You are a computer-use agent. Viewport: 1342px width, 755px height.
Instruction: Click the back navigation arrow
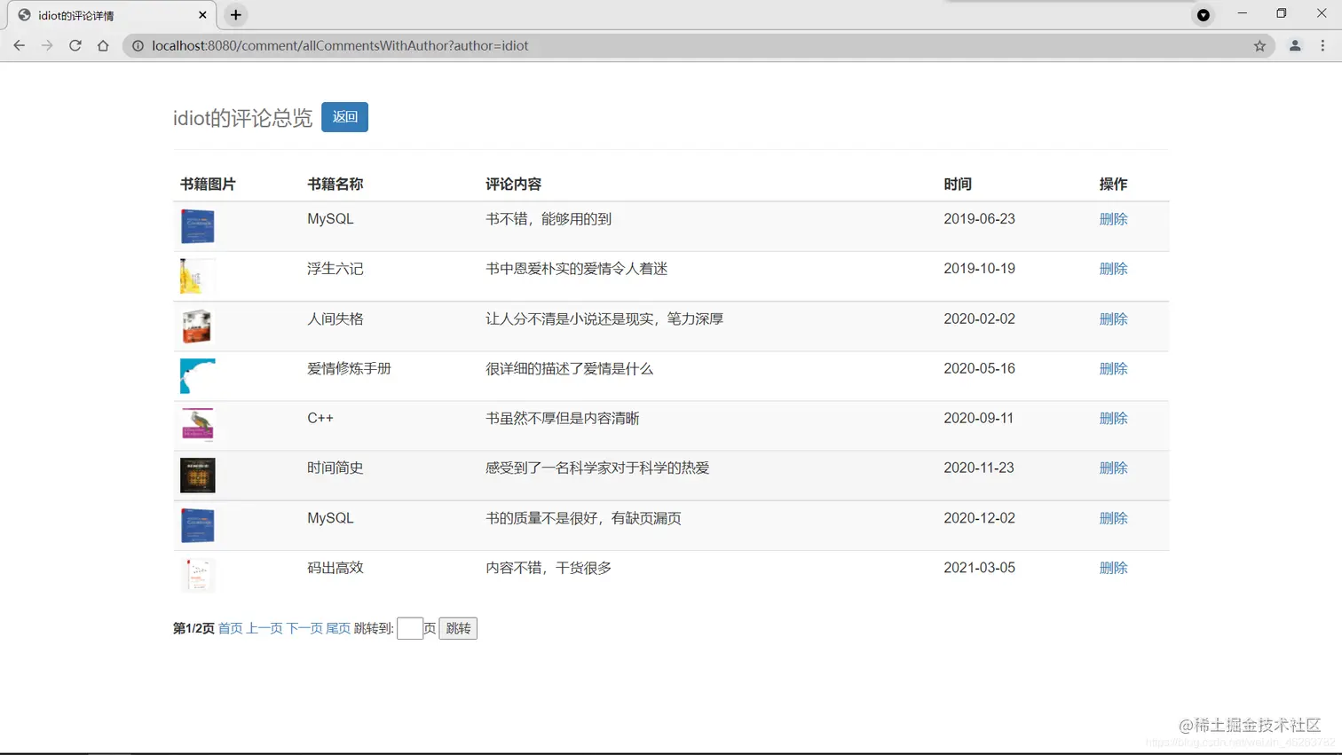pyautogui.click(x=19, y=45)
